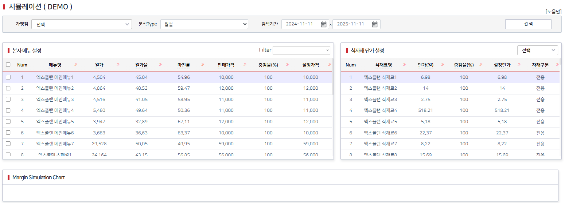The image size is (565, 203).
Task: Click the arrow icon beside 메뉴명 column
Action: (x=76, y=65)
